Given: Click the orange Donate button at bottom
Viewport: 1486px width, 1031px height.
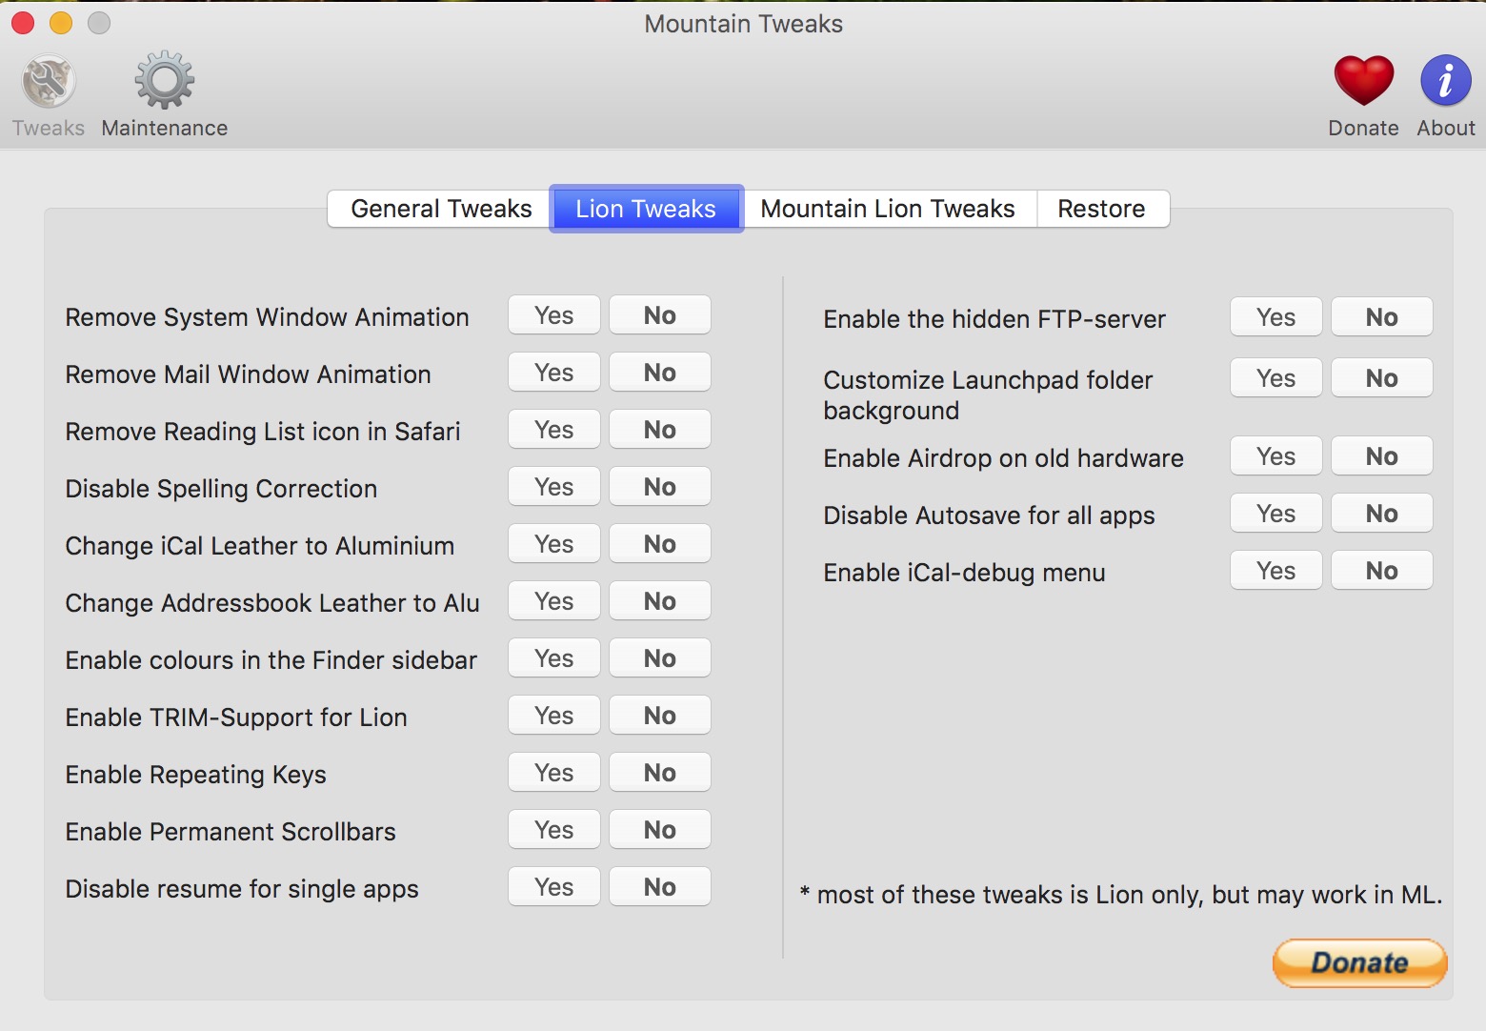Looking at the screenshot, I should (1359, 963).
